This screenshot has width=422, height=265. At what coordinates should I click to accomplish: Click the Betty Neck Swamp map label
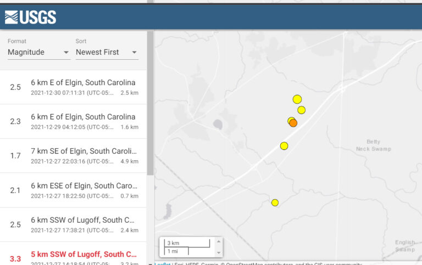coord(374,145)
